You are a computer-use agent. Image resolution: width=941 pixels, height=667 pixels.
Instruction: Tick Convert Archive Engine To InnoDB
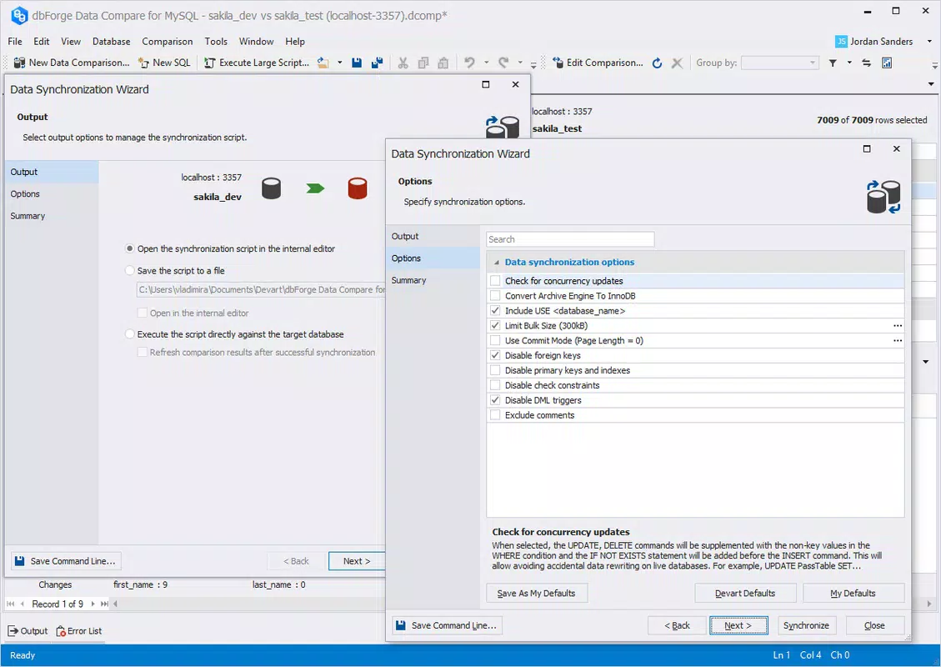(x=495, y=295)
